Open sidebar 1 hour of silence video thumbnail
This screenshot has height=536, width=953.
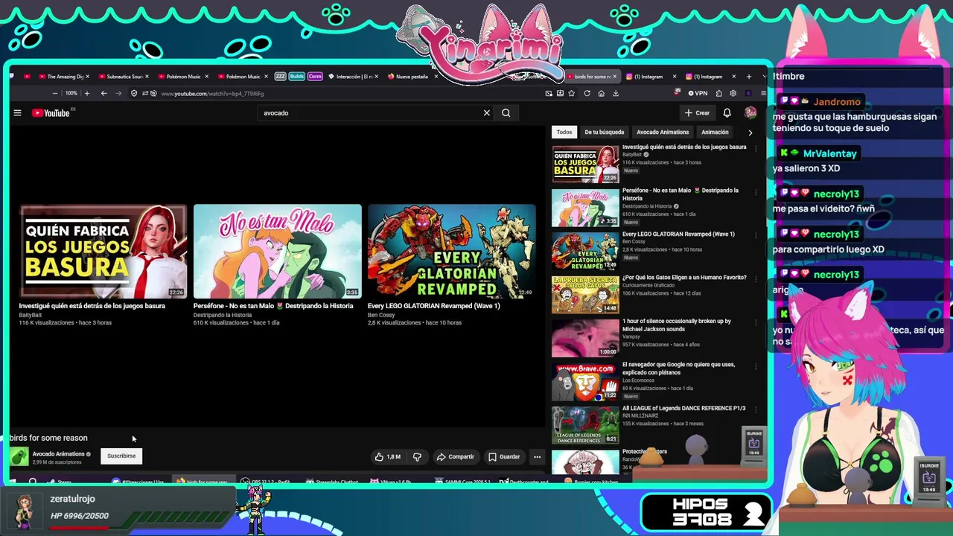pyautogui.click(x=585, y=339)
